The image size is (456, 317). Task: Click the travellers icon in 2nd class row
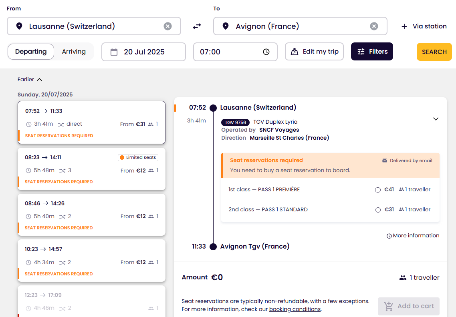pos(402,209)
